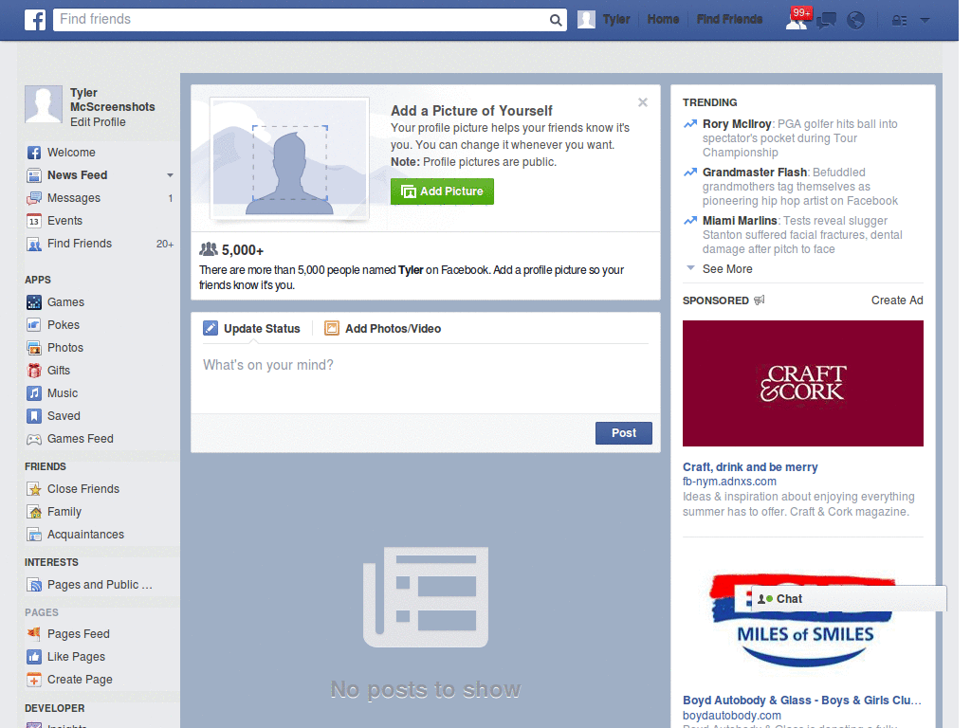Click the Create Ad link
971x728 pixels.
coord(897,300)
